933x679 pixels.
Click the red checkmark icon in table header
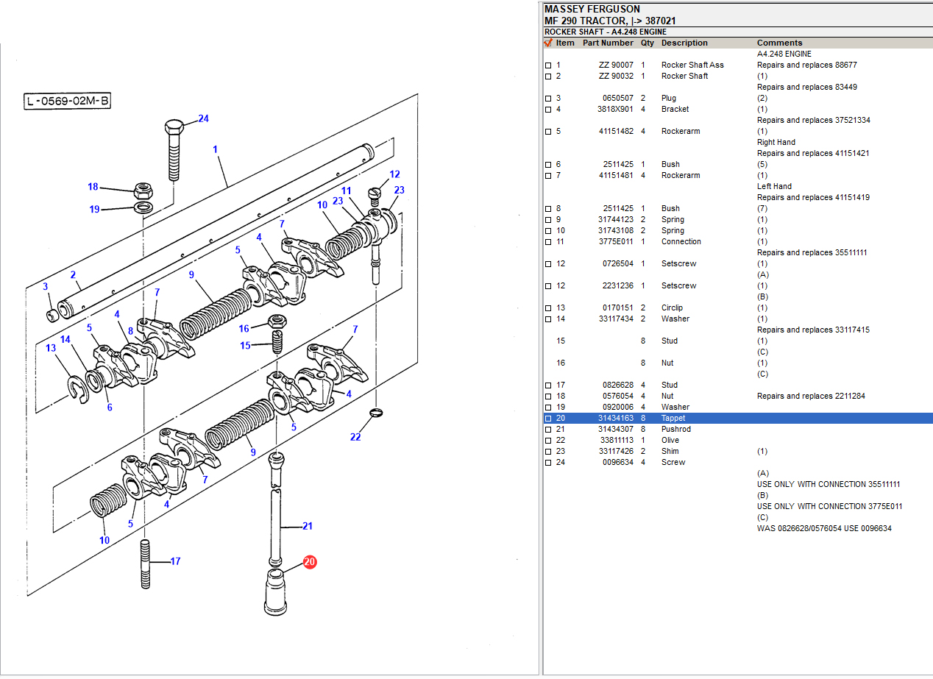pos(548,43)
